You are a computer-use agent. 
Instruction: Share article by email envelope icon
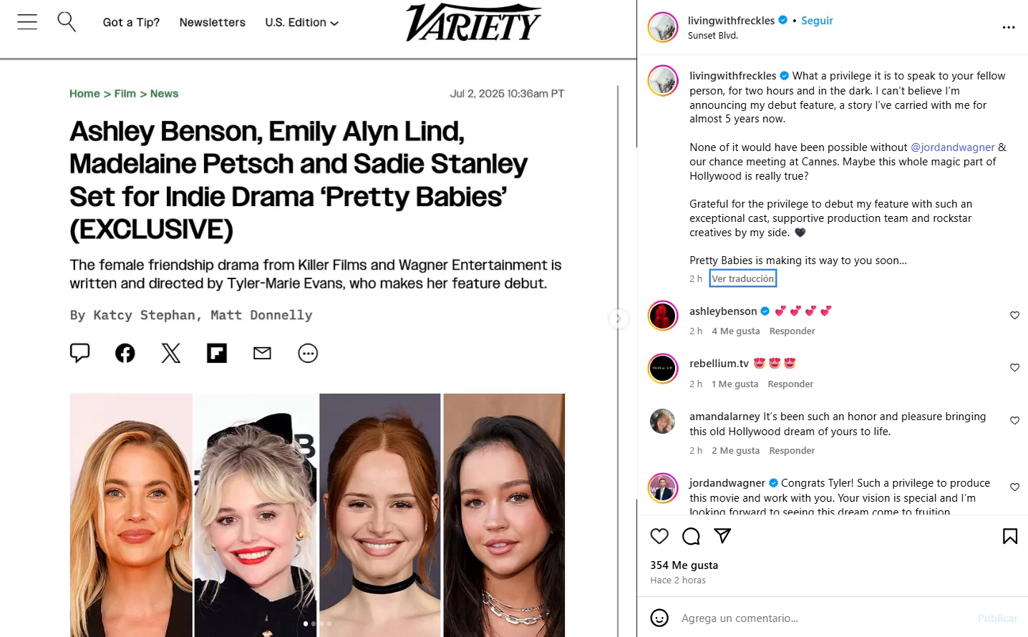pos(263,353)
